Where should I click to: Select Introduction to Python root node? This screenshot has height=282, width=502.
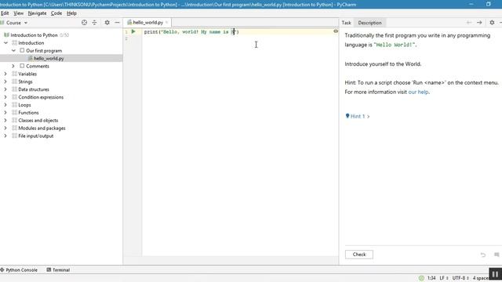pyautogui.click(x=34, y=35)
